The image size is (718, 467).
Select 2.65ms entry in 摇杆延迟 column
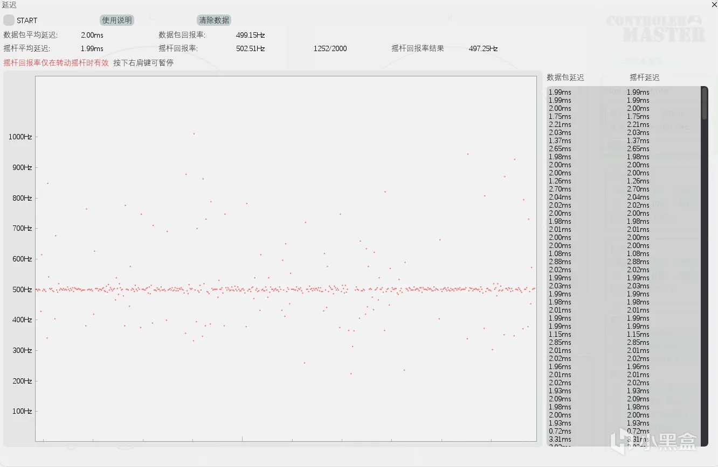coord(638,148)
